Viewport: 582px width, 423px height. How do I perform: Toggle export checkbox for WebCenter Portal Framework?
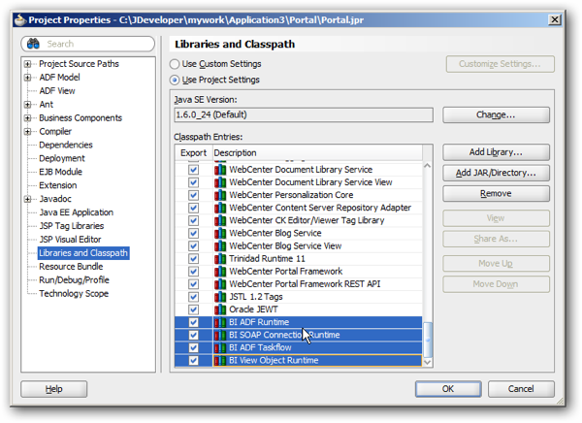[x=193, y=272]
